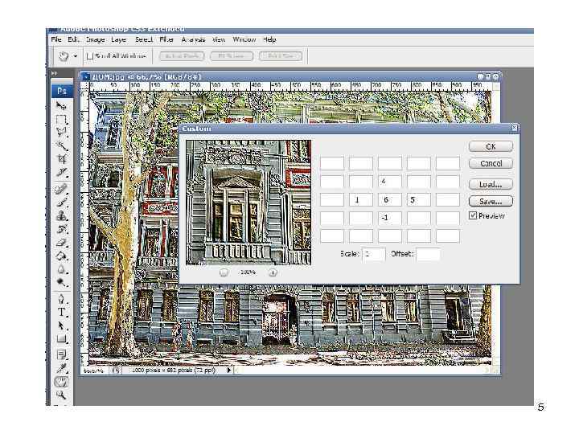Click the document zoom percentage field

pyautogui.click(x=95, y=371)
